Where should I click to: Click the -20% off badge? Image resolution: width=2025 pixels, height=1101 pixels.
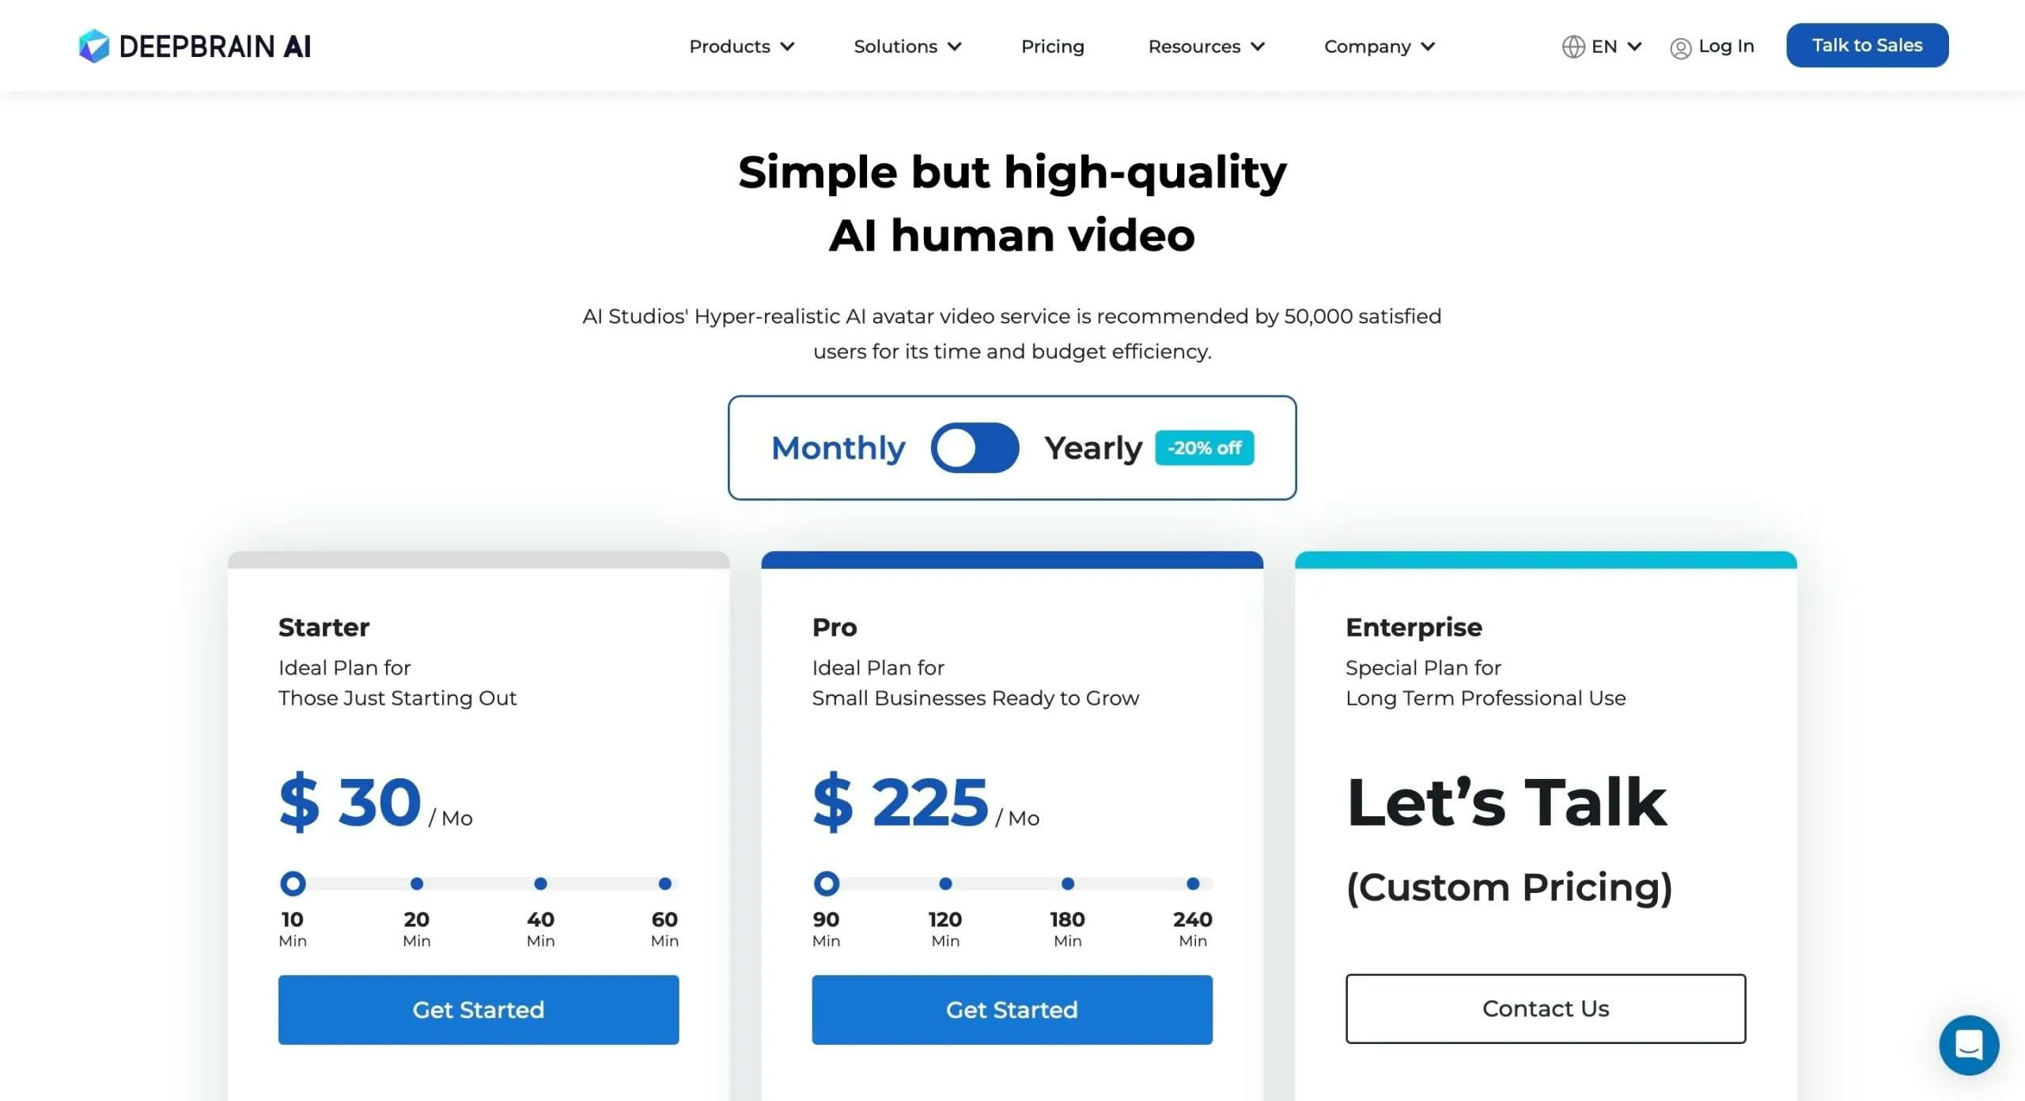point(1204,448)
